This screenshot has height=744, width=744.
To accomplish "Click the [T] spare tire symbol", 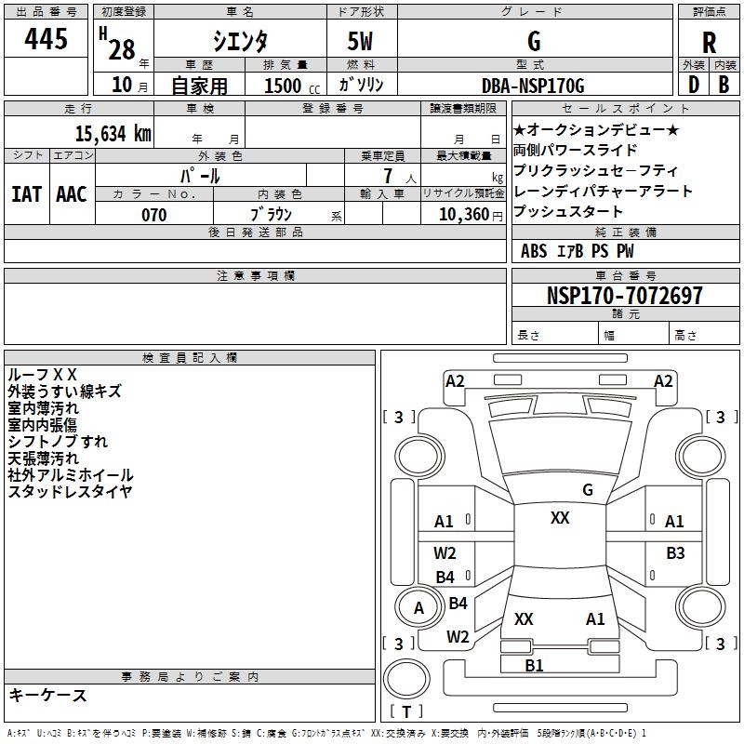I will (406, 711).
